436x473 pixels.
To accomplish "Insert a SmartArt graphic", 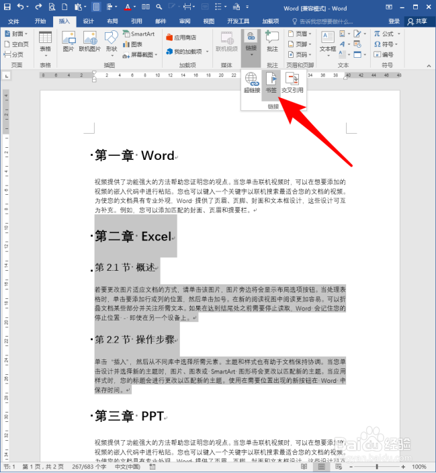I will (x=139, y=34).
